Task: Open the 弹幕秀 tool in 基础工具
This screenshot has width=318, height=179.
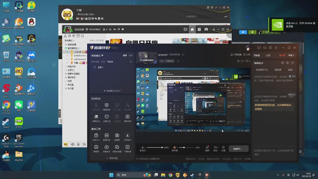Action: 96,148
